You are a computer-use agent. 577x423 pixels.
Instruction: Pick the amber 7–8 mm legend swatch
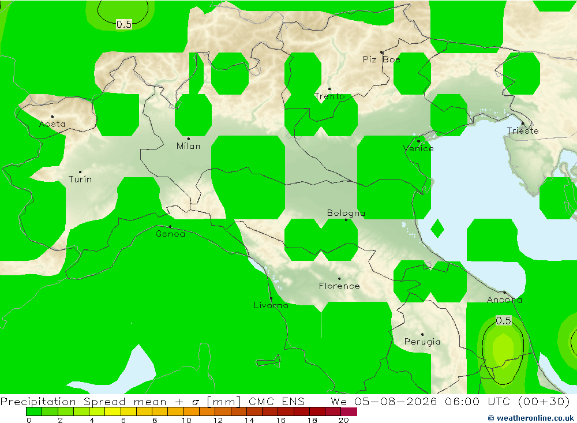(x=144, y=411)
